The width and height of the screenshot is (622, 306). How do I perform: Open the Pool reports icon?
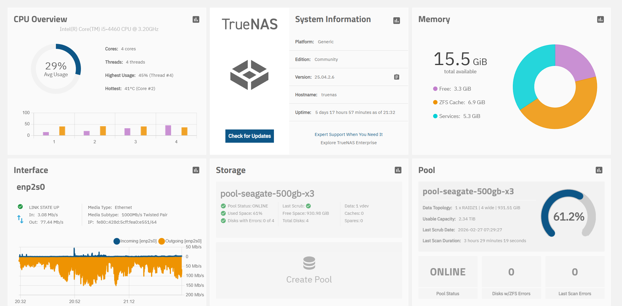coord(599,170)
